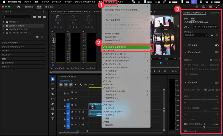Toggle the ラウドネス switch
Image resolution: width=223 pixels, height=136 pixels.
(x=217, y=45)
